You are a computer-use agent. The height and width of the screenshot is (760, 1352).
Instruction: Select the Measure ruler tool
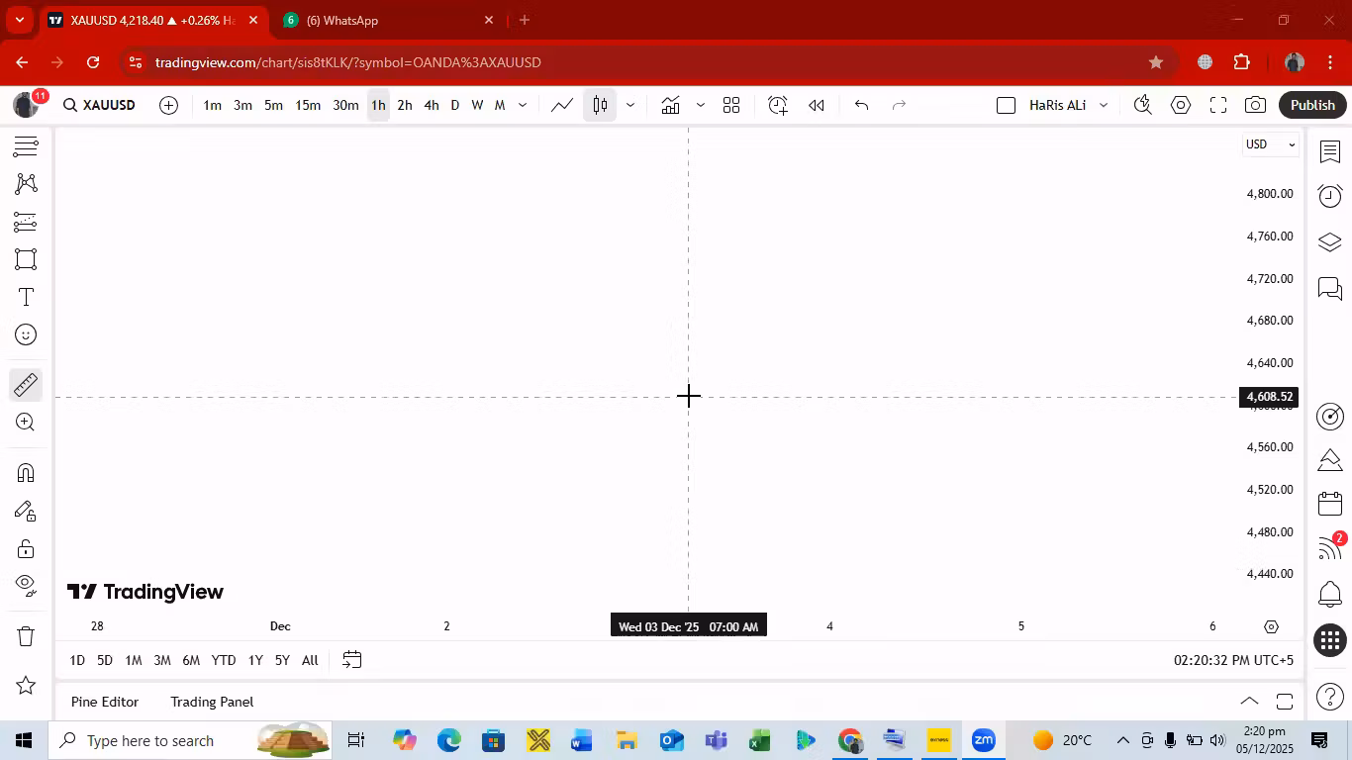[26, 384]
